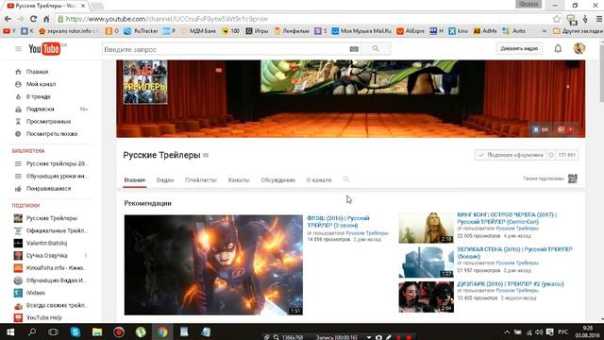Open ФЛЭШ (2016) trailer title link
The image size is (604, 340).
pos(338,222)
